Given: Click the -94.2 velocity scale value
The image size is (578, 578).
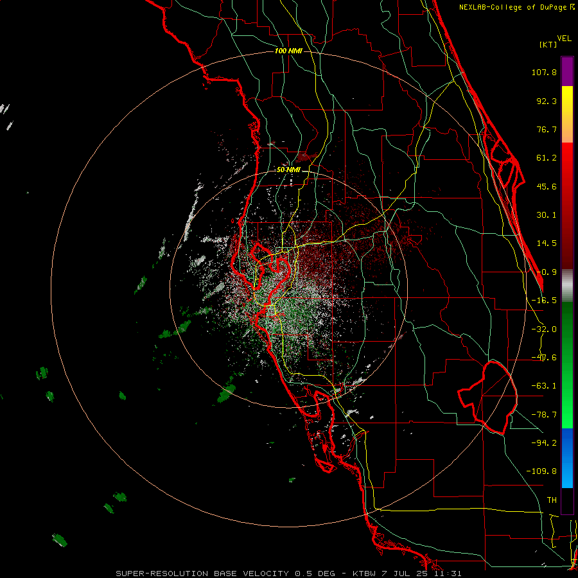Looking at the screenshot, I should [544, 443].
